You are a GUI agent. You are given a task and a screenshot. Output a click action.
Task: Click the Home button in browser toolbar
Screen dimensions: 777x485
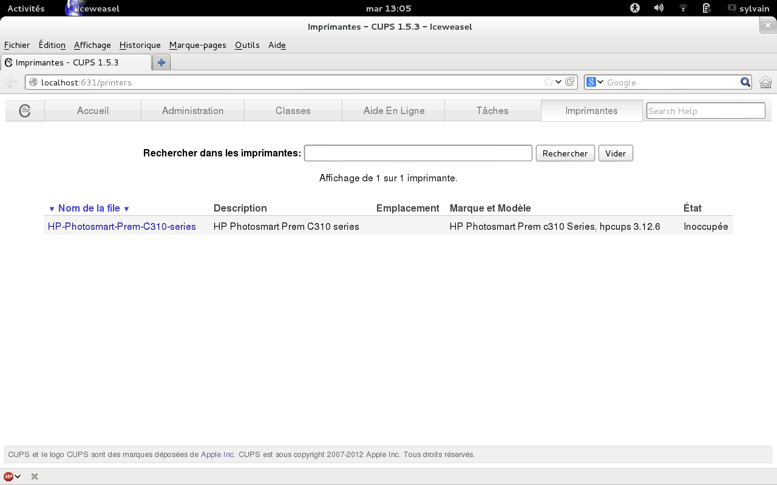(765, 82)
